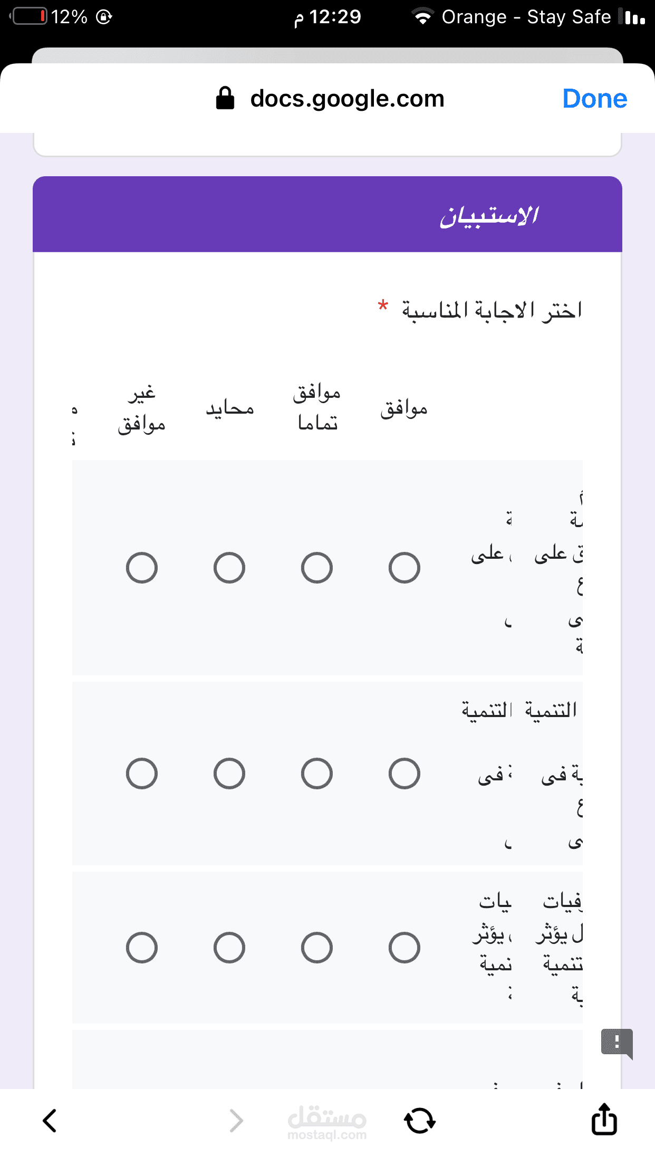This screenshot has height=1165, width=655.
Task: Select غير موافق radio in the first row
Action: tap(142, 568)
